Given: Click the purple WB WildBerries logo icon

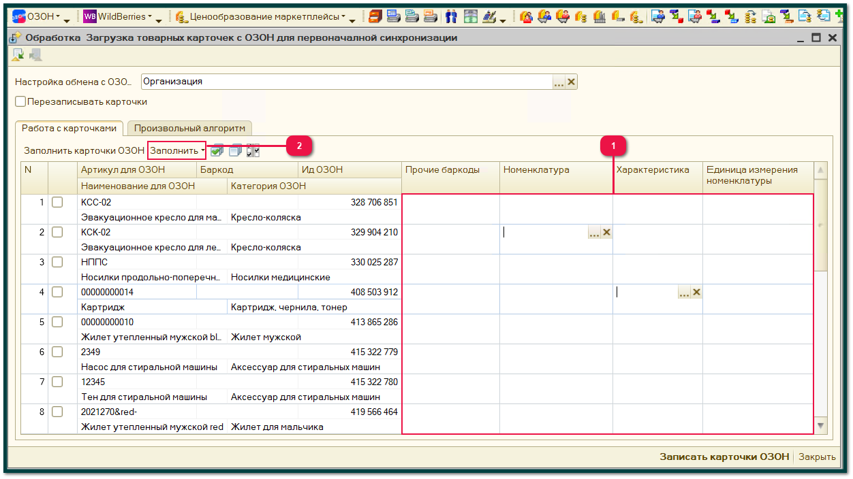Looking at the screenshot, I should (x=90, y=16).
